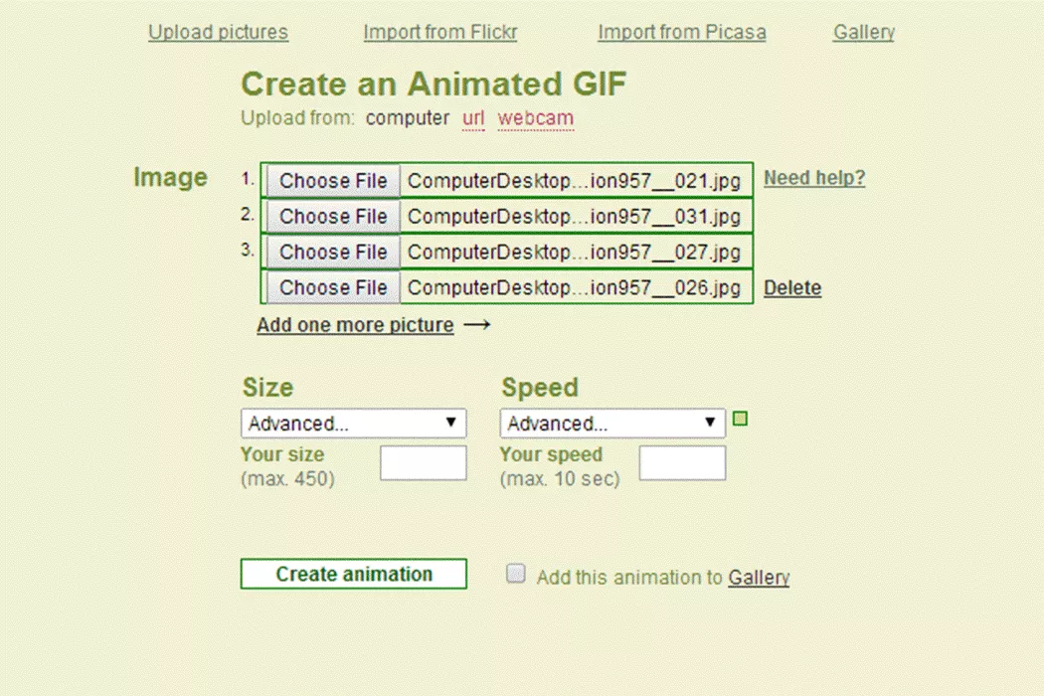Choose File for the fourth image slot
The image size is (1044, 696).
pyautogui.click(x=332, y=287)
